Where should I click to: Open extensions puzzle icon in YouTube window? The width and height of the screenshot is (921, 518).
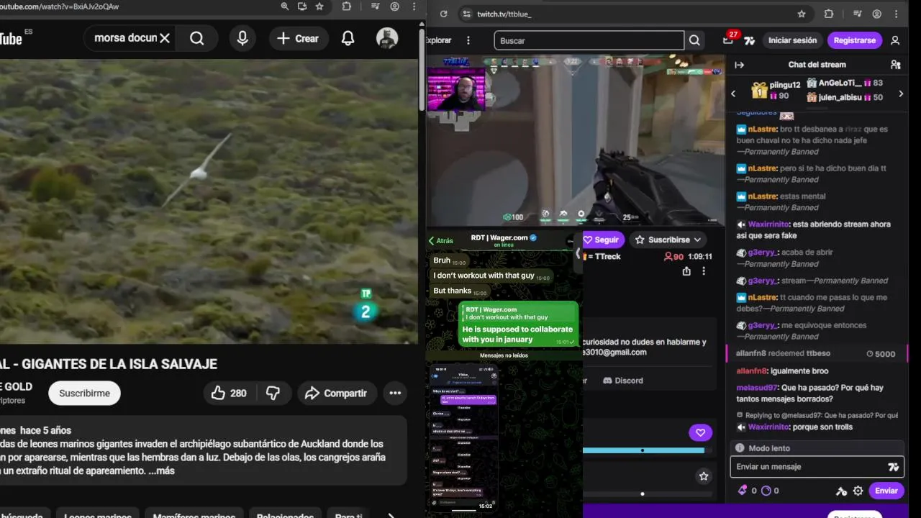pyautogui.click(x=347, y=6)
